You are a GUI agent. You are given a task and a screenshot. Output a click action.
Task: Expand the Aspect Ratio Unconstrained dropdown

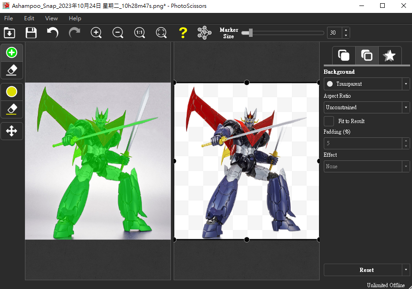367,107
